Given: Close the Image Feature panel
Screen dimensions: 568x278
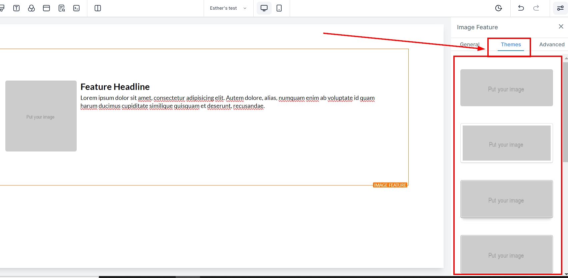Looking at the screenshot, I should pyautogui.click(x=561, y=27).
